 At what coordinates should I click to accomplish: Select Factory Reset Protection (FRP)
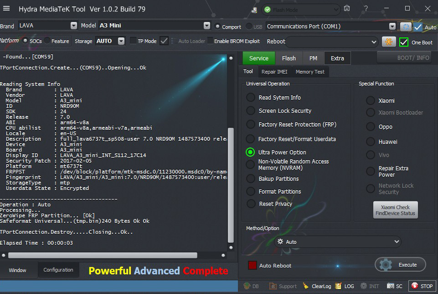pos(251,124)
